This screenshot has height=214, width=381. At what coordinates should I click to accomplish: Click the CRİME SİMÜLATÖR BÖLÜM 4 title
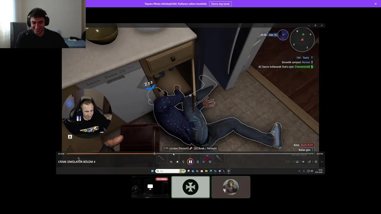[77, 162]
